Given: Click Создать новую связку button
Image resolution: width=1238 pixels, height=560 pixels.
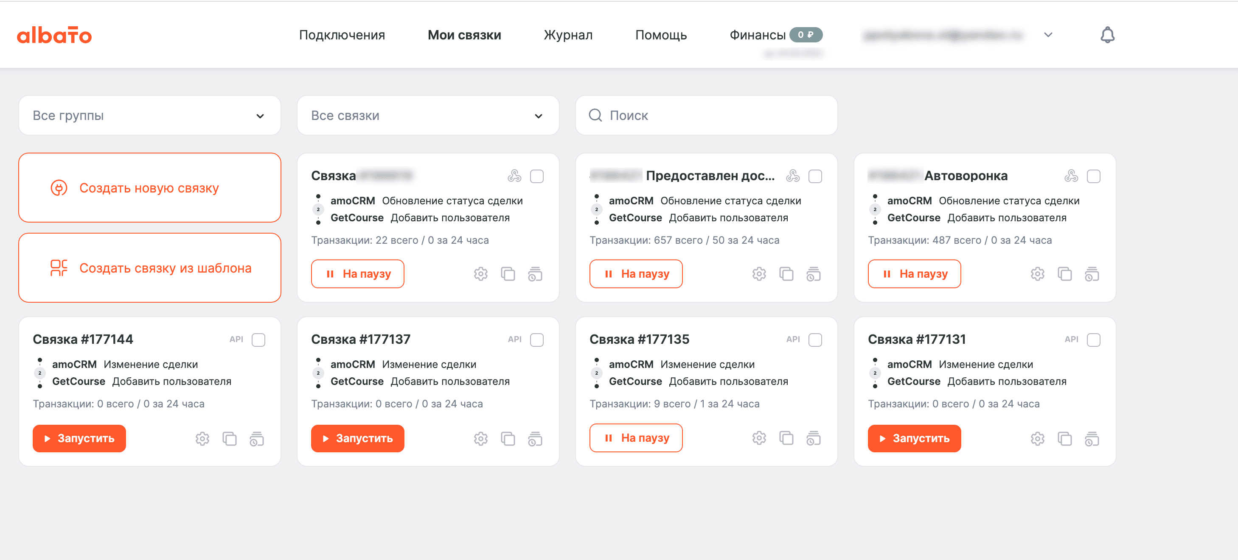Looking at the screenshot, I should (149, 188).
